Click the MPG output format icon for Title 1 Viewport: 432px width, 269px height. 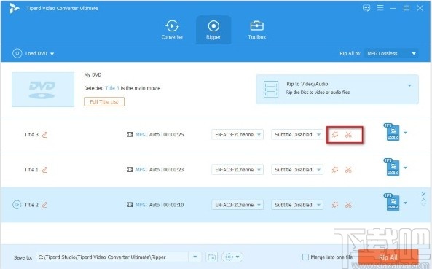[392, 167]
